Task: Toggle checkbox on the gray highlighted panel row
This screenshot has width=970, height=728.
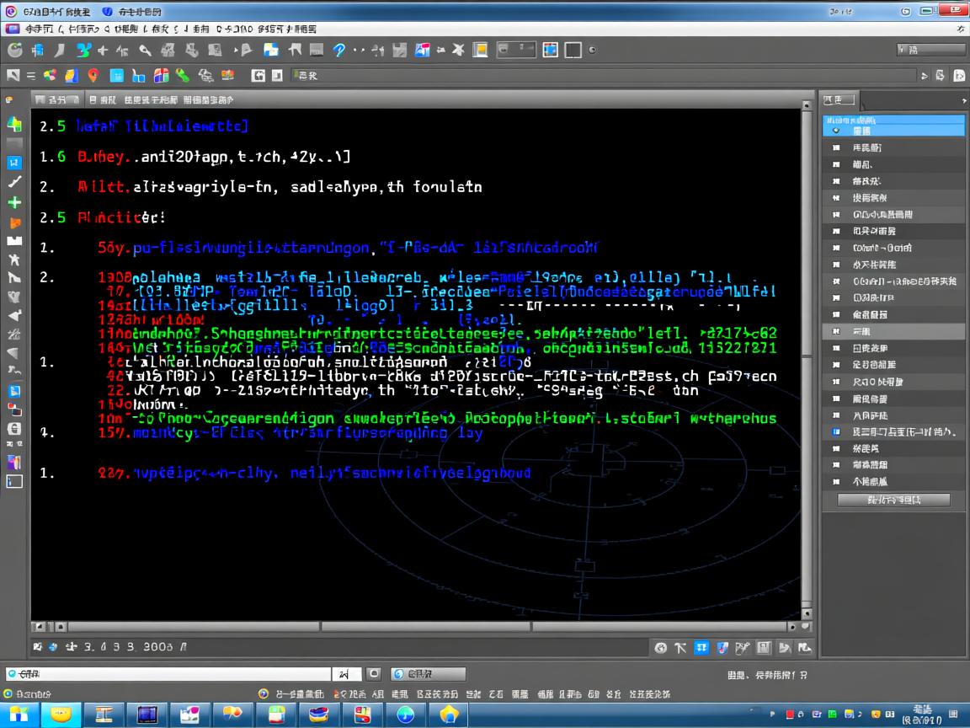Action: tap(836, 331)
